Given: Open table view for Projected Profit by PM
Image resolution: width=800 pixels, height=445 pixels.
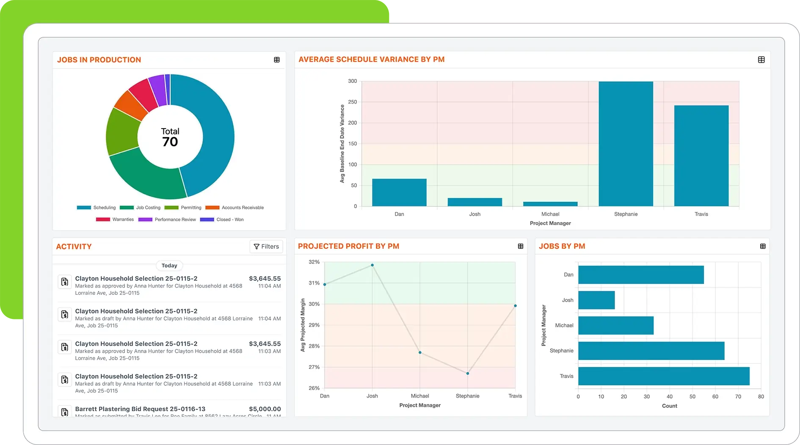Looking at the screenshot, I should 521,246.
